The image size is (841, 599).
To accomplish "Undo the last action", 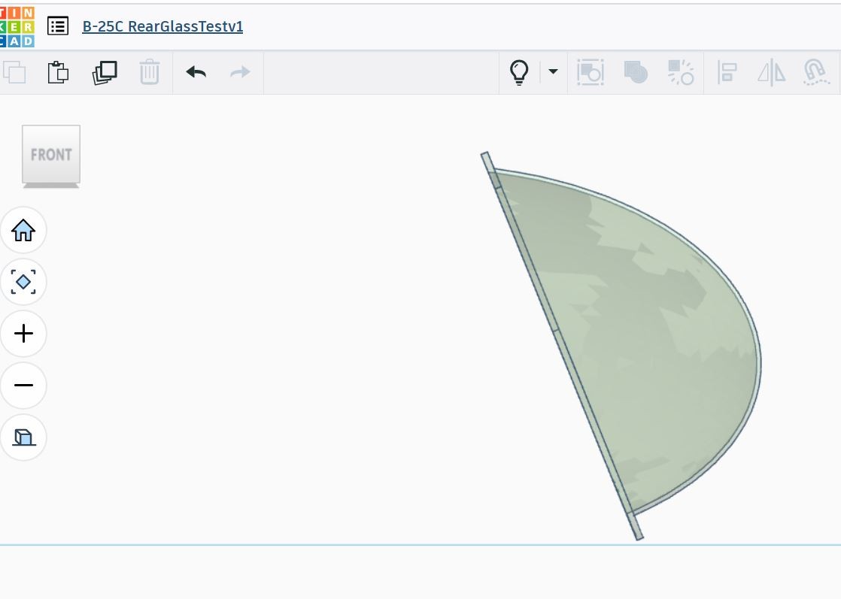I will tap(196, 72).
